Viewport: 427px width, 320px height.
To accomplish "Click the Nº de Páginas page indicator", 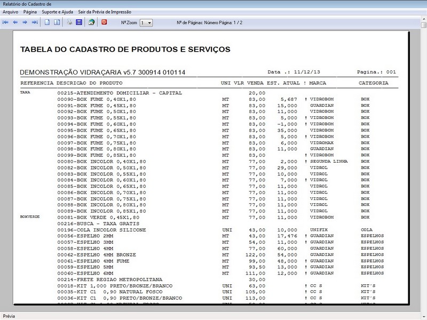I will 208,22.
